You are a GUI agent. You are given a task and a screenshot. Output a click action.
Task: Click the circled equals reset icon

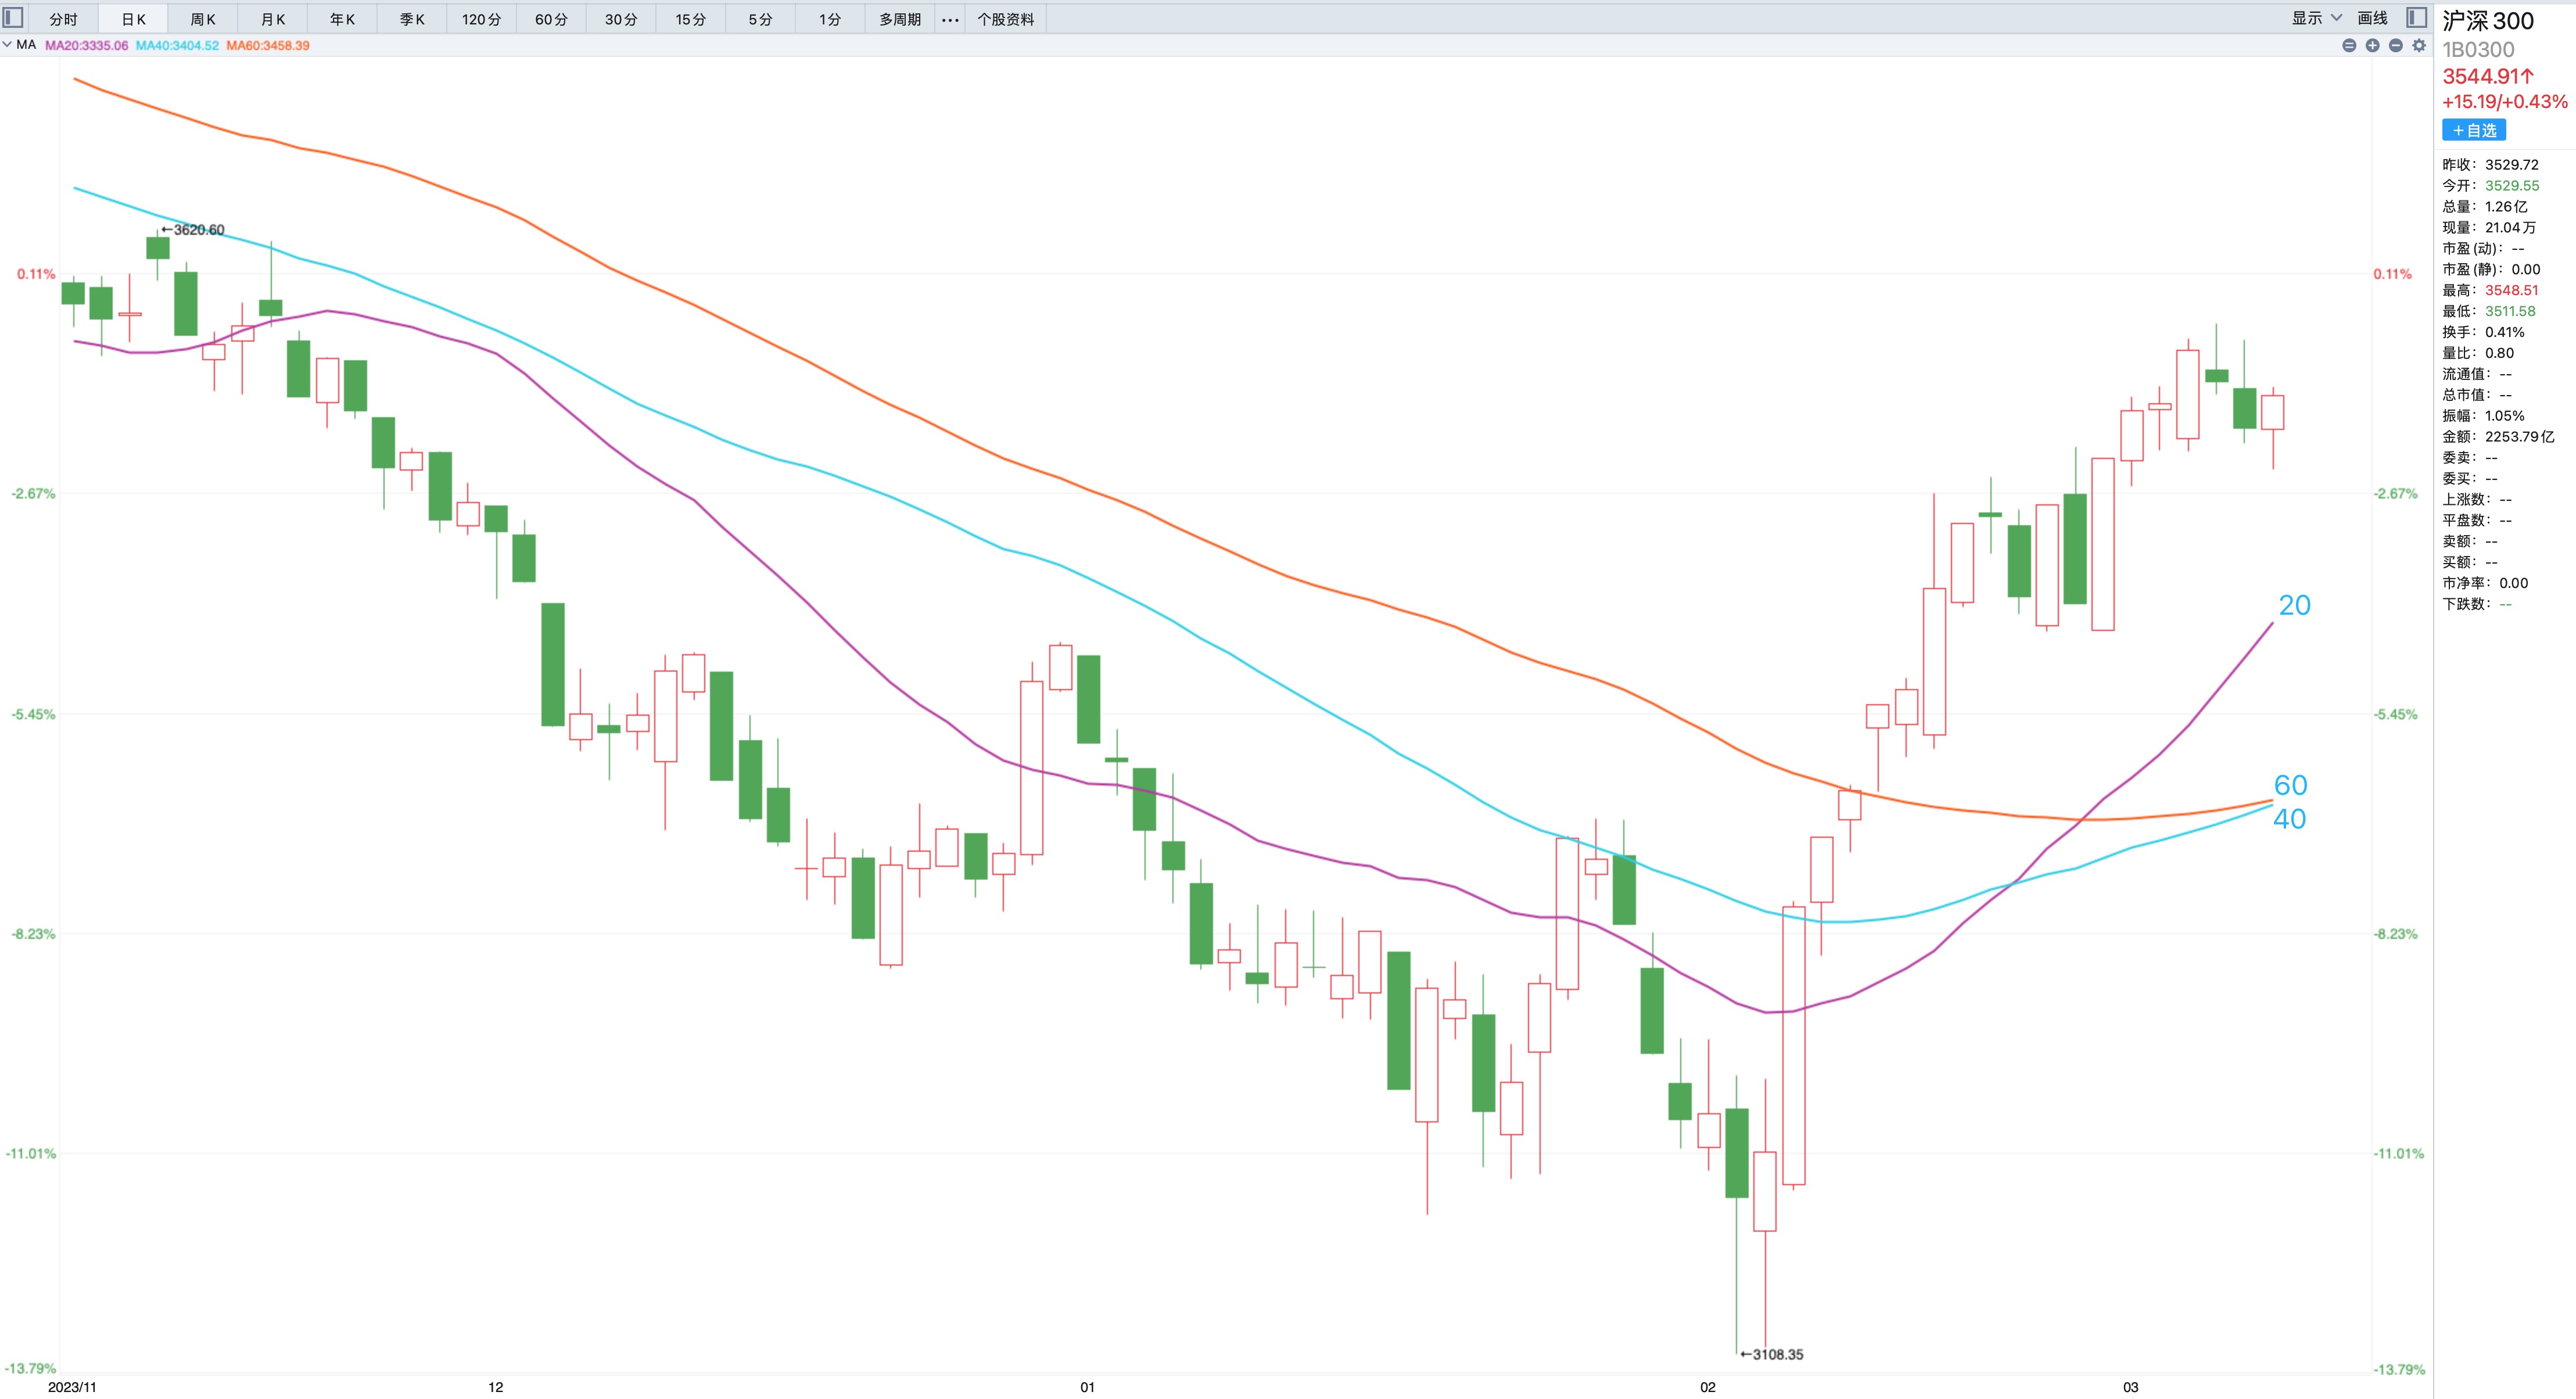tap(2349, 45)
